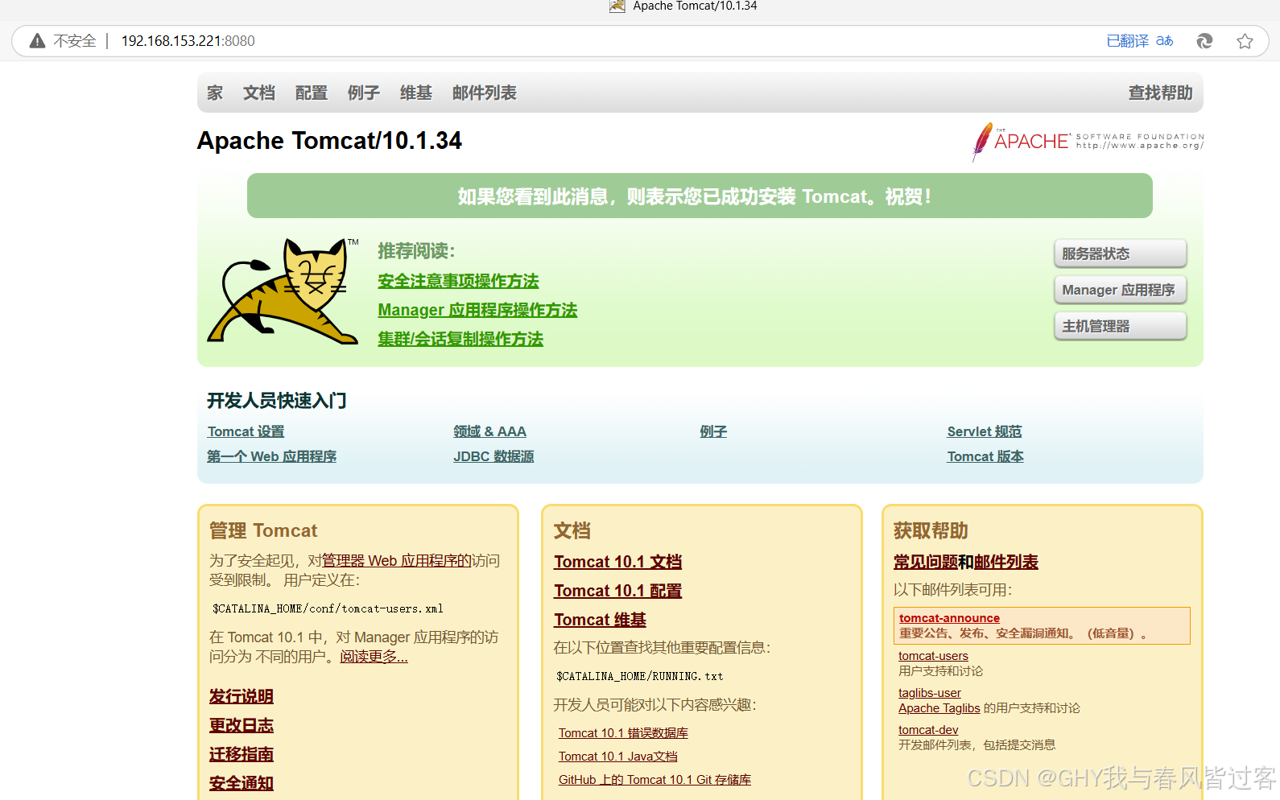
Task: Click the 管理器 Web 应用程序 link
Action: point(397,561)
